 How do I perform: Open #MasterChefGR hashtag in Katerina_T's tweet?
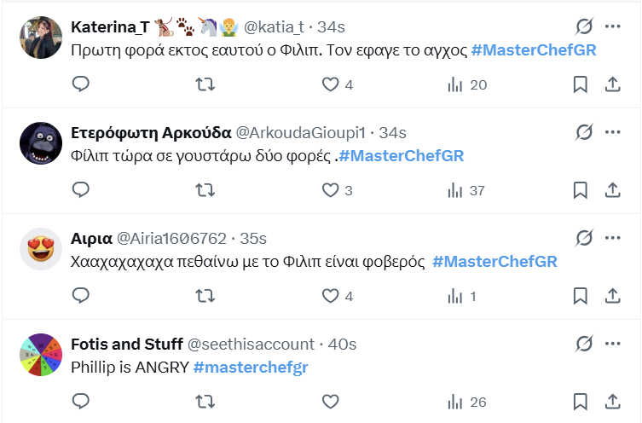click(533, 50)
